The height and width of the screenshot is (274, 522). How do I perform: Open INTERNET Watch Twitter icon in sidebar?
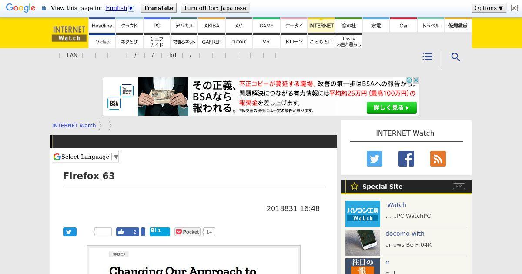(374, 159)
